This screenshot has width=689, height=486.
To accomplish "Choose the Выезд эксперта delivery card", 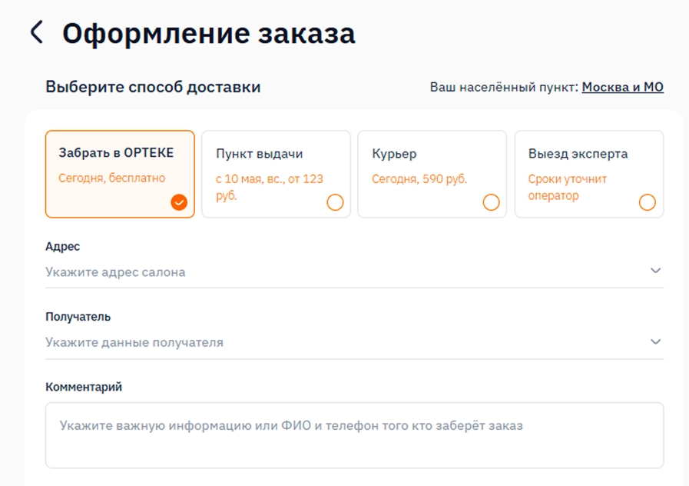I will [589, 174].
